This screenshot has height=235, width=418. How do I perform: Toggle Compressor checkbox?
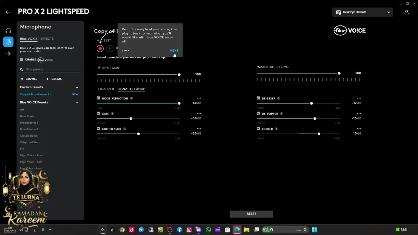[98, 129]
